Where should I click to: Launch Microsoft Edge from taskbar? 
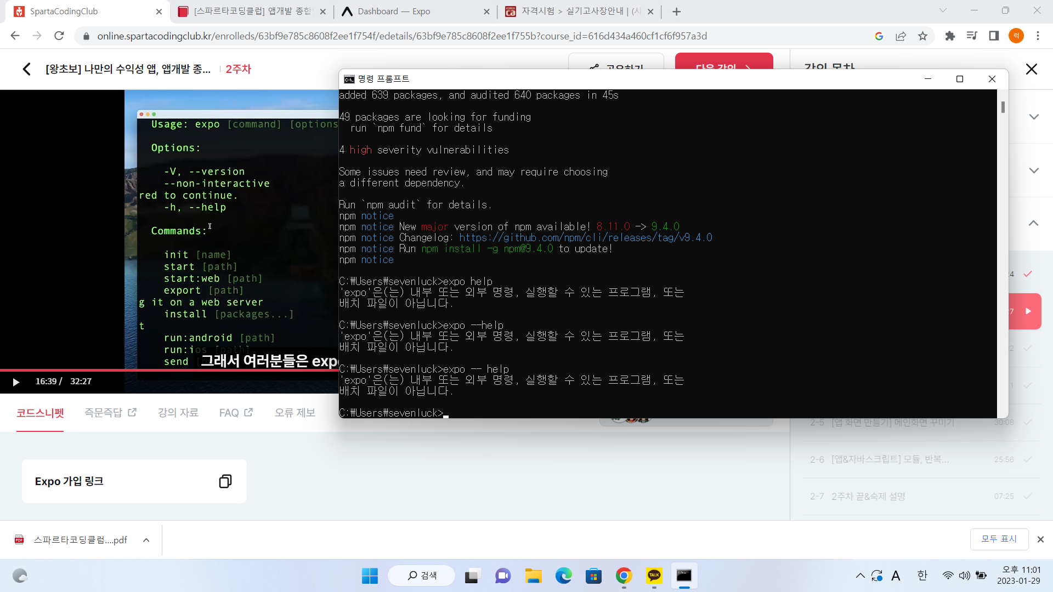point(563,576)
